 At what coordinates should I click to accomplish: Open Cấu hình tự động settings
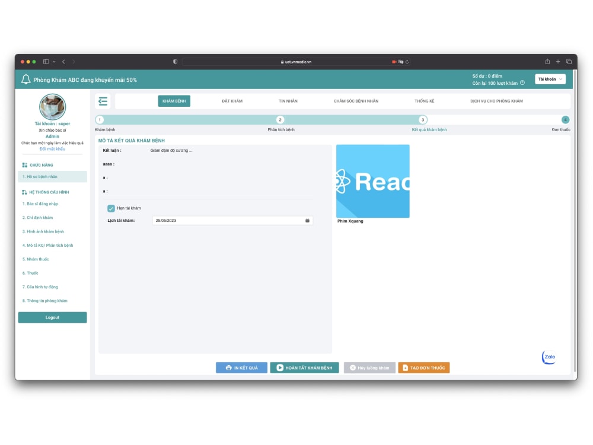pos(40,287)
